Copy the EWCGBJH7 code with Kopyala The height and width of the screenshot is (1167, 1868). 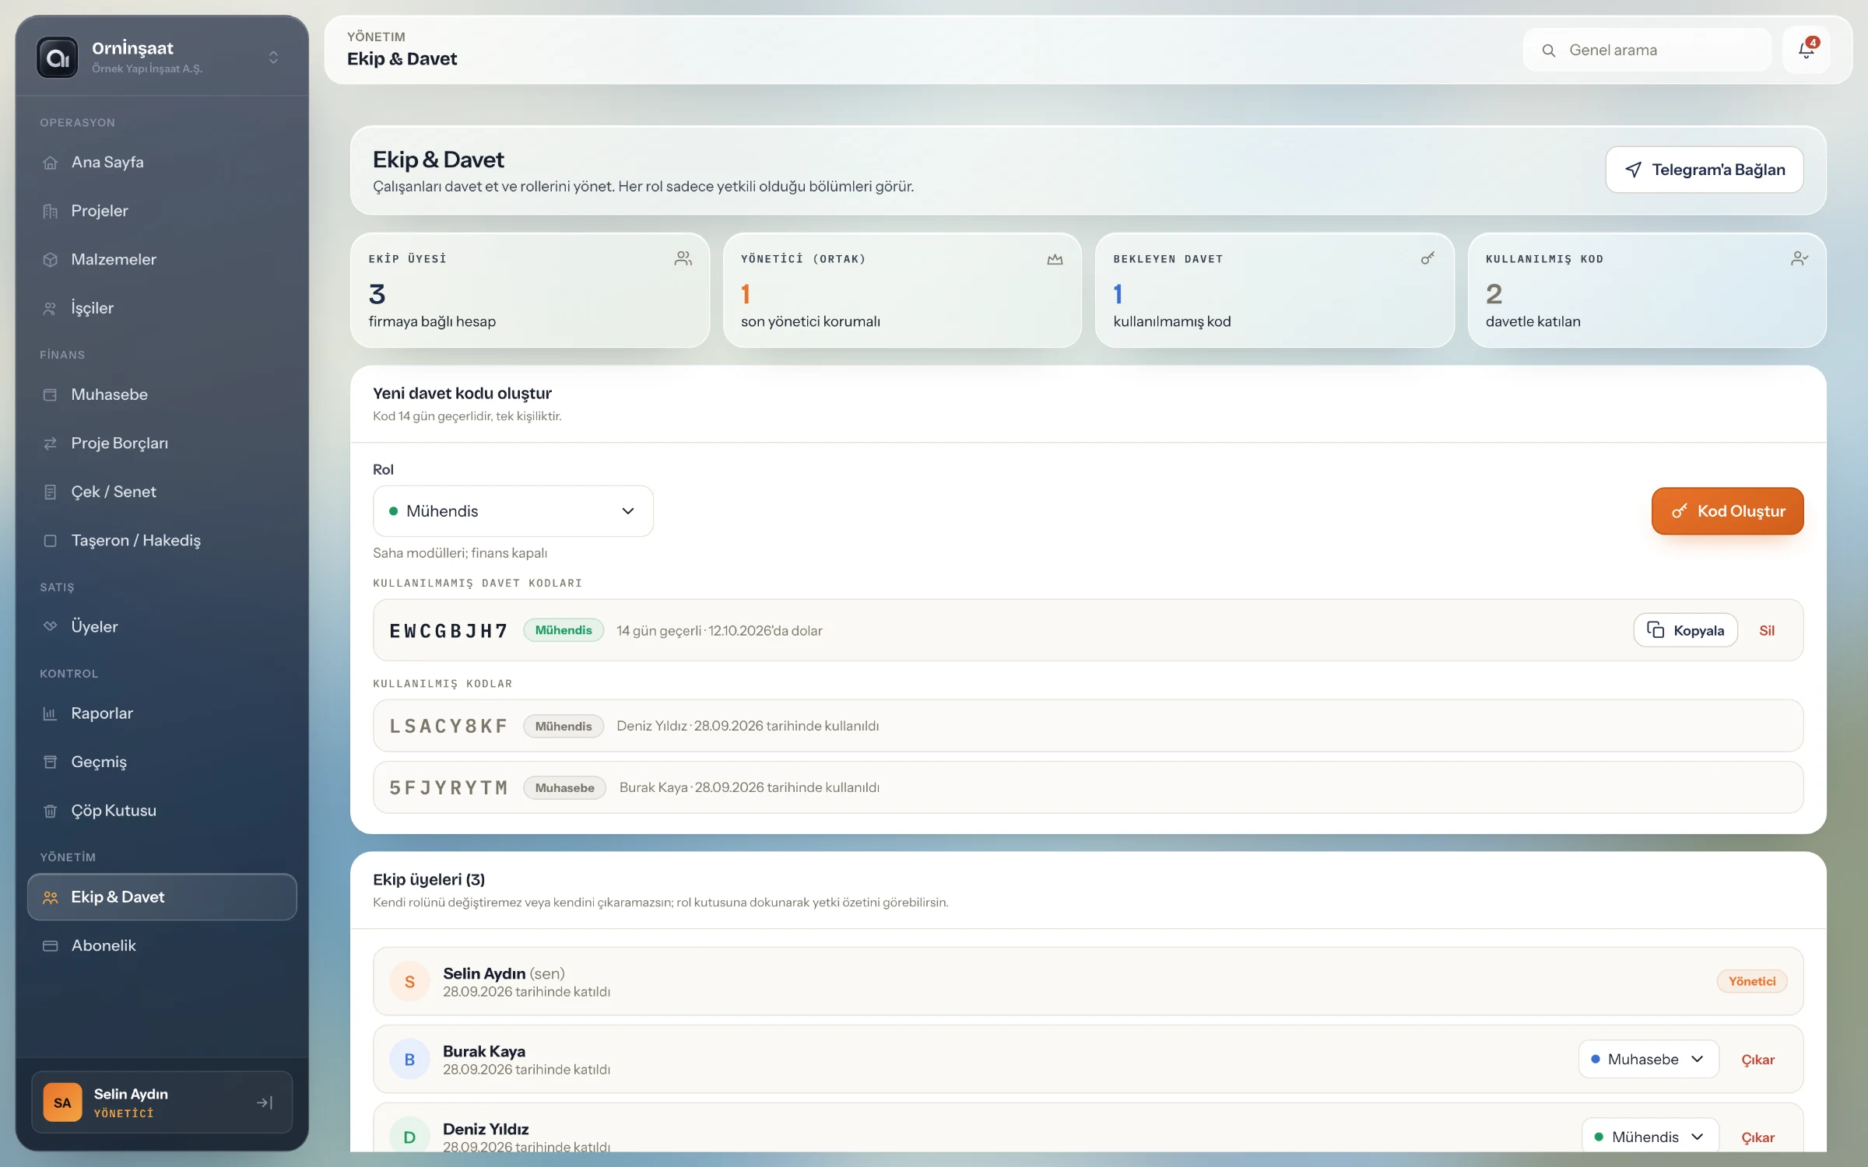coord(1685,631)
